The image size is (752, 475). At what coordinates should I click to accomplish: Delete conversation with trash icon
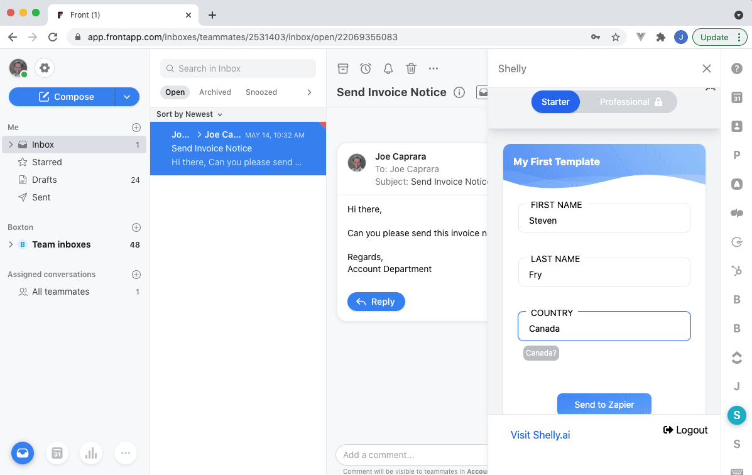(411, 68)
